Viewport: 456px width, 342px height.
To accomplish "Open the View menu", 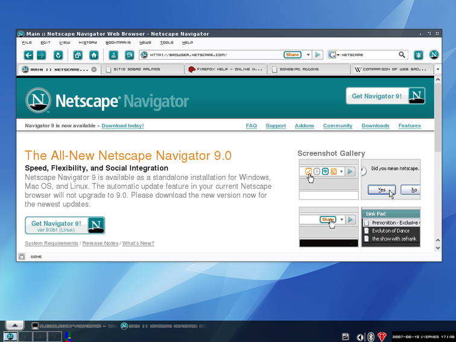I will 65,42.
